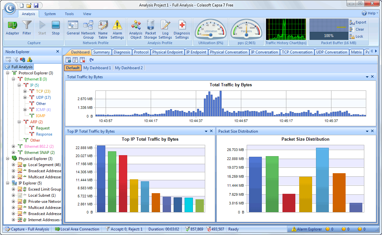Click Local Area Connection in status bar
The image size is (382, 235).
77,229
